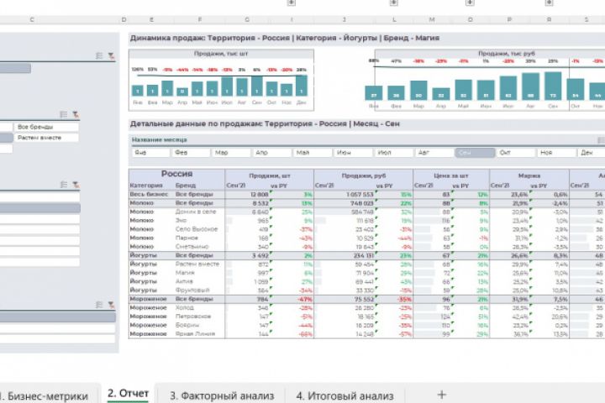Toggle multi-select on the slicer above the brand slicer
This screenshot has height=403, width=605.
point(99,56)
